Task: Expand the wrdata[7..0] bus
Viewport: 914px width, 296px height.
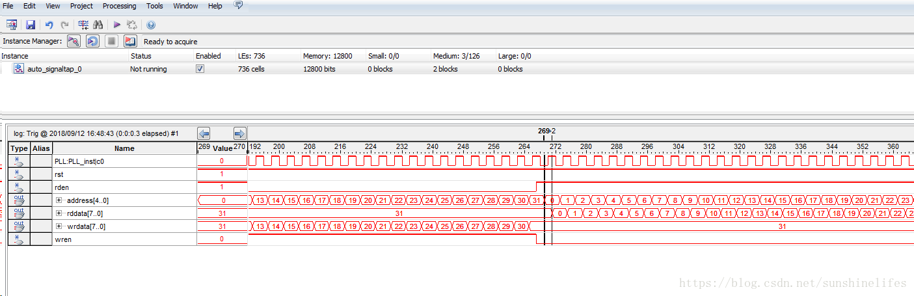Action: click(59, 226)
